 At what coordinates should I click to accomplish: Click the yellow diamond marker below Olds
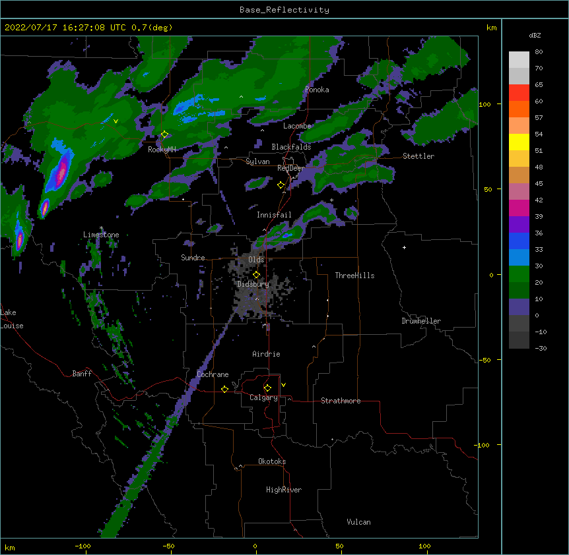pos(256,275)
